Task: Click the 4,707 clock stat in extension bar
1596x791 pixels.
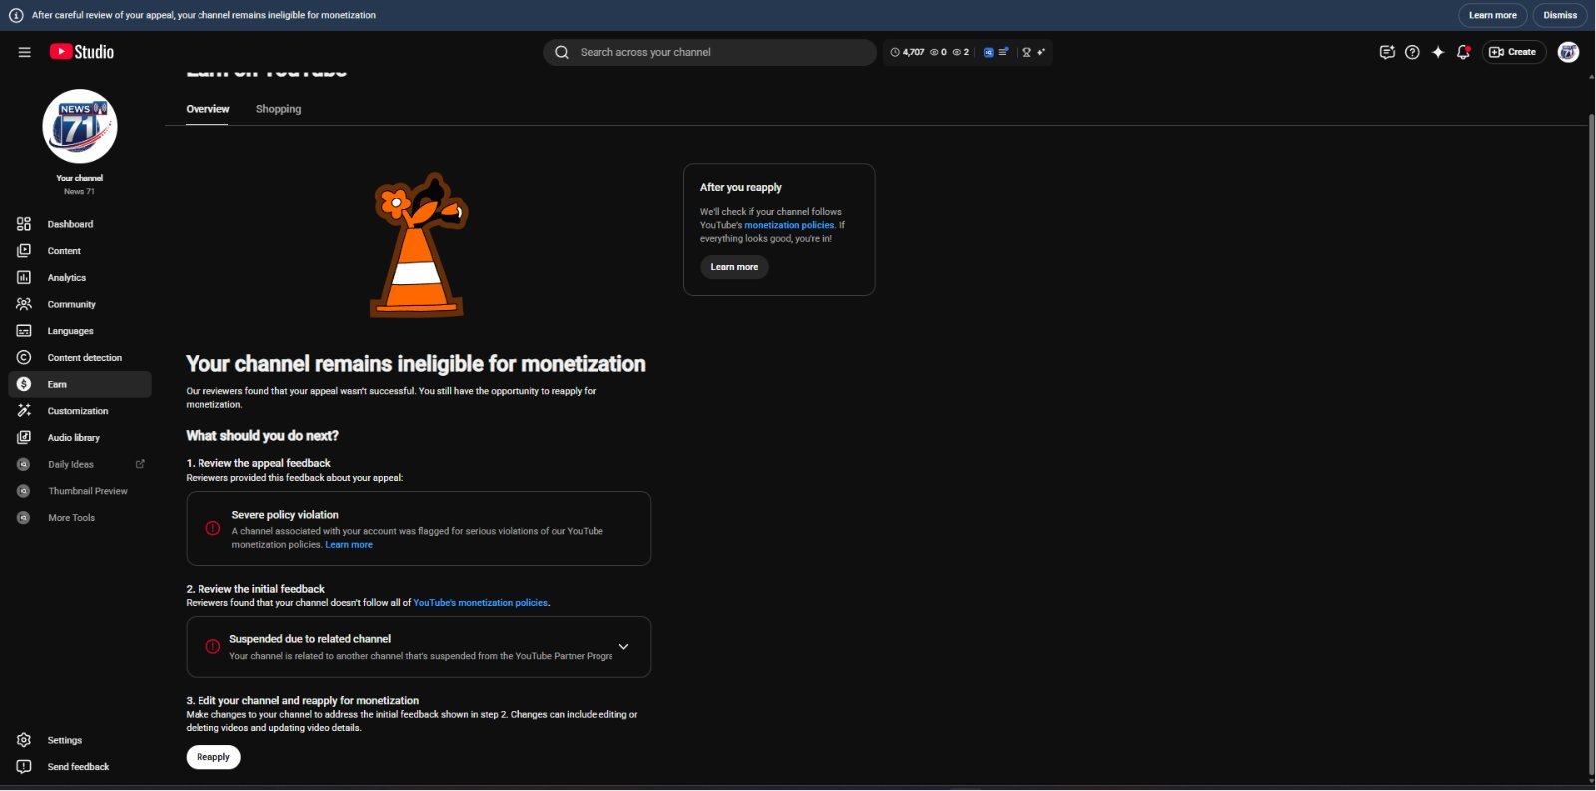Action: click(x=908, y=52)
